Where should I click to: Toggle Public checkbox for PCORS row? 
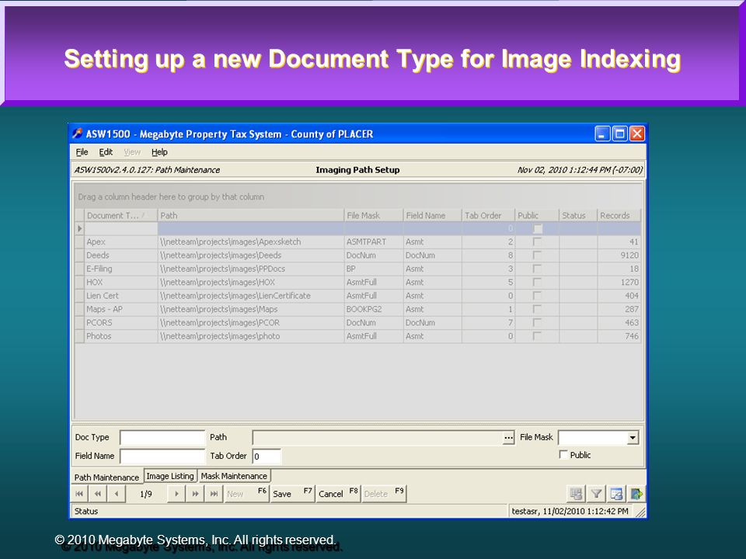537,322
